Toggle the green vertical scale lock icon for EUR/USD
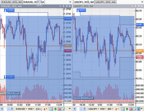The height and width of the screenshot is (111, 144). point(55,109)
